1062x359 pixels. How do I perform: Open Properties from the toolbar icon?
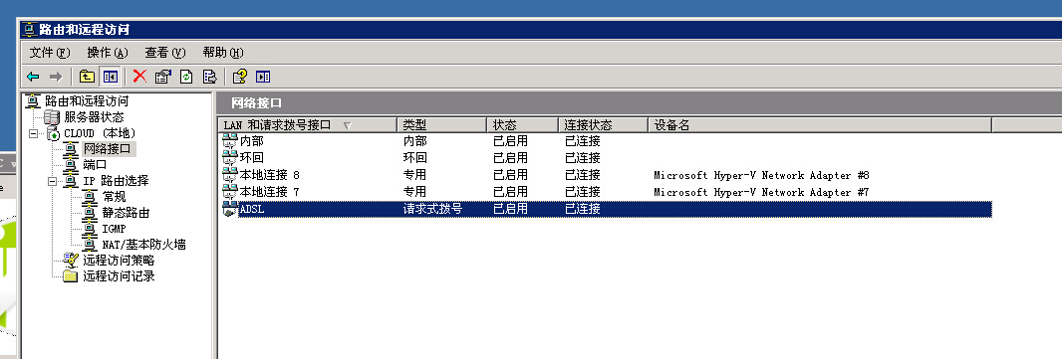click(x=162, y=77)
